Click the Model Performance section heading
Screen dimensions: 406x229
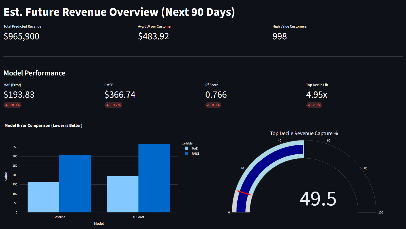34,73
